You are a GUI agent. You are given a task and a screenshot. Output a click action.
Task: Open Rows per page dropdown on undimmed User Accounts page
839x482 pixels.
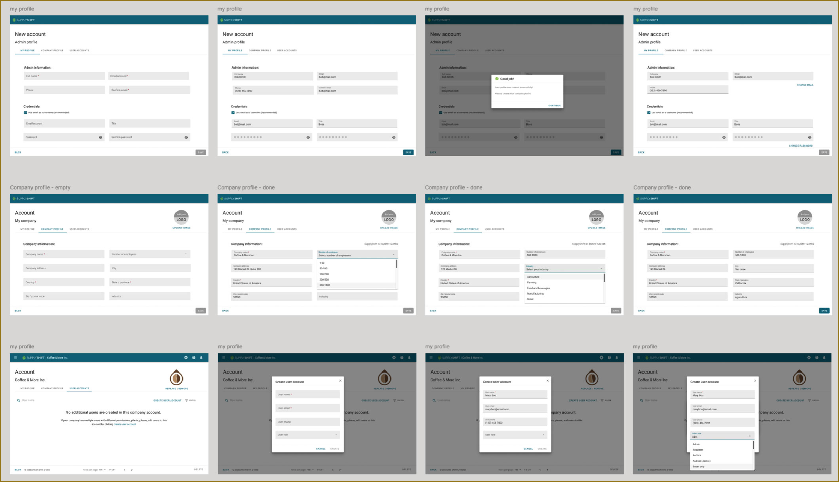point(102,470)
